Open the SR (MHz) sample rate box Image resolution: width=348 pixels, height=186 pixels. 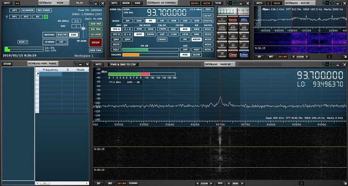click(x=76, y=21)
